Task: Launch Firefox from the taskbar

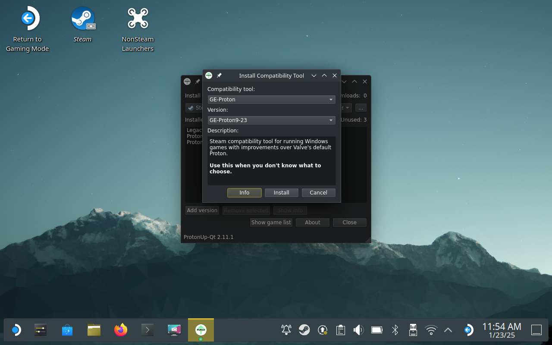Action: (121, 330)
